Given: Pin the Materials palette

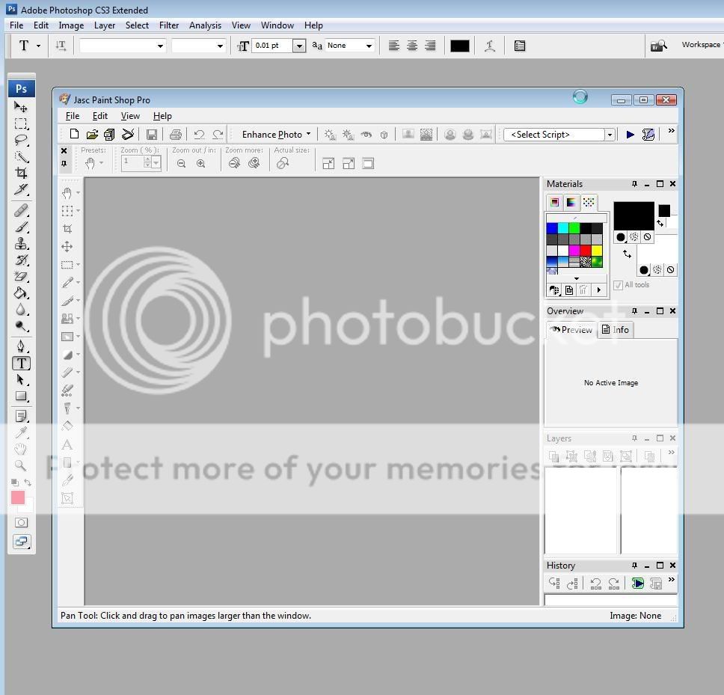Looking at the screenshot, I should pos(634,184).
